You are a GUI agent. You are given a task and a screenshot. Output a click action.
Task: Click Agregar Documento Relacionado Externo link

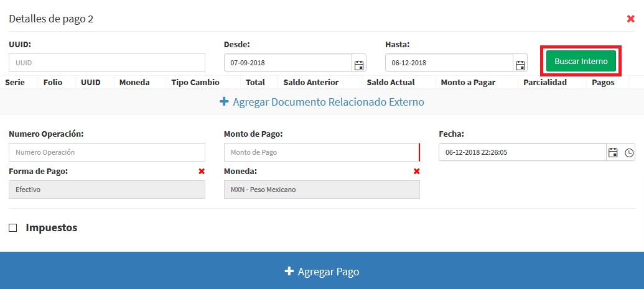pos(328,102)
